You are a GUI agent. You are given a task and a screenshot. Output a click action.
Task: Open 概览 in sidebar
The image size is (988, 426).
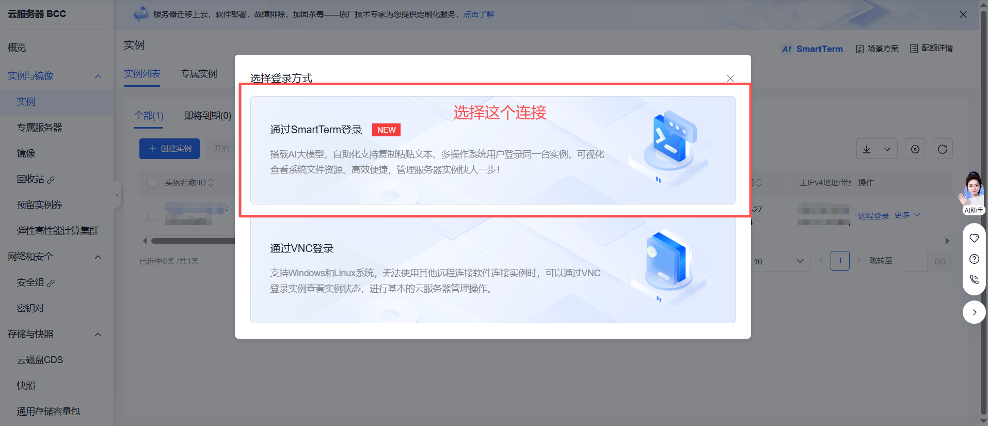(17, 48)
